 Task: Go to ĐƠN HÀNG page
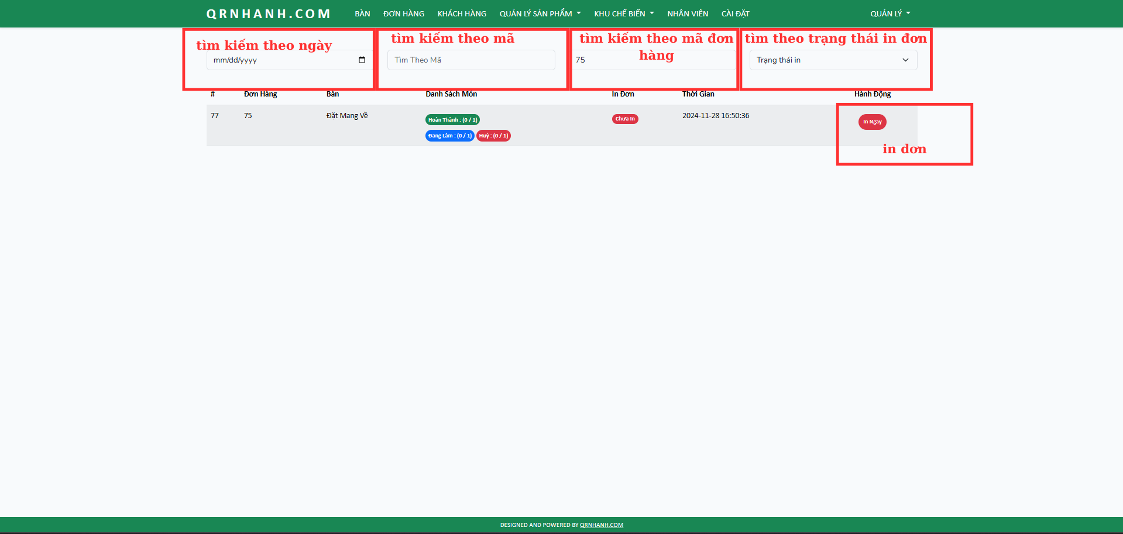404,13
